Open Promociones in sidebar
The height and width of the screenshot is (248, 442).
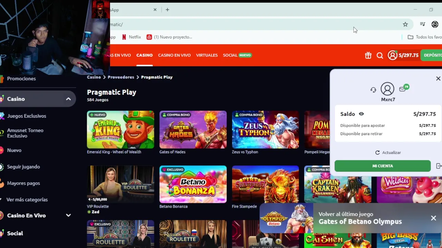(x=21, y=79)
